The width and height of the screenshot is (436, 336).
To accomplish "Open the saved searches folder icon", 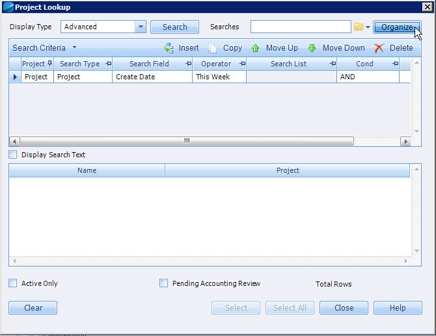I will click(x=359, y=27).
